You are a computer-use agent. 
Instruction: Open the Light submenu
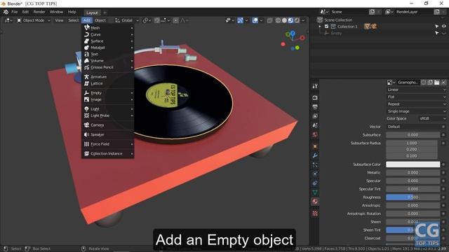point(108,109)
